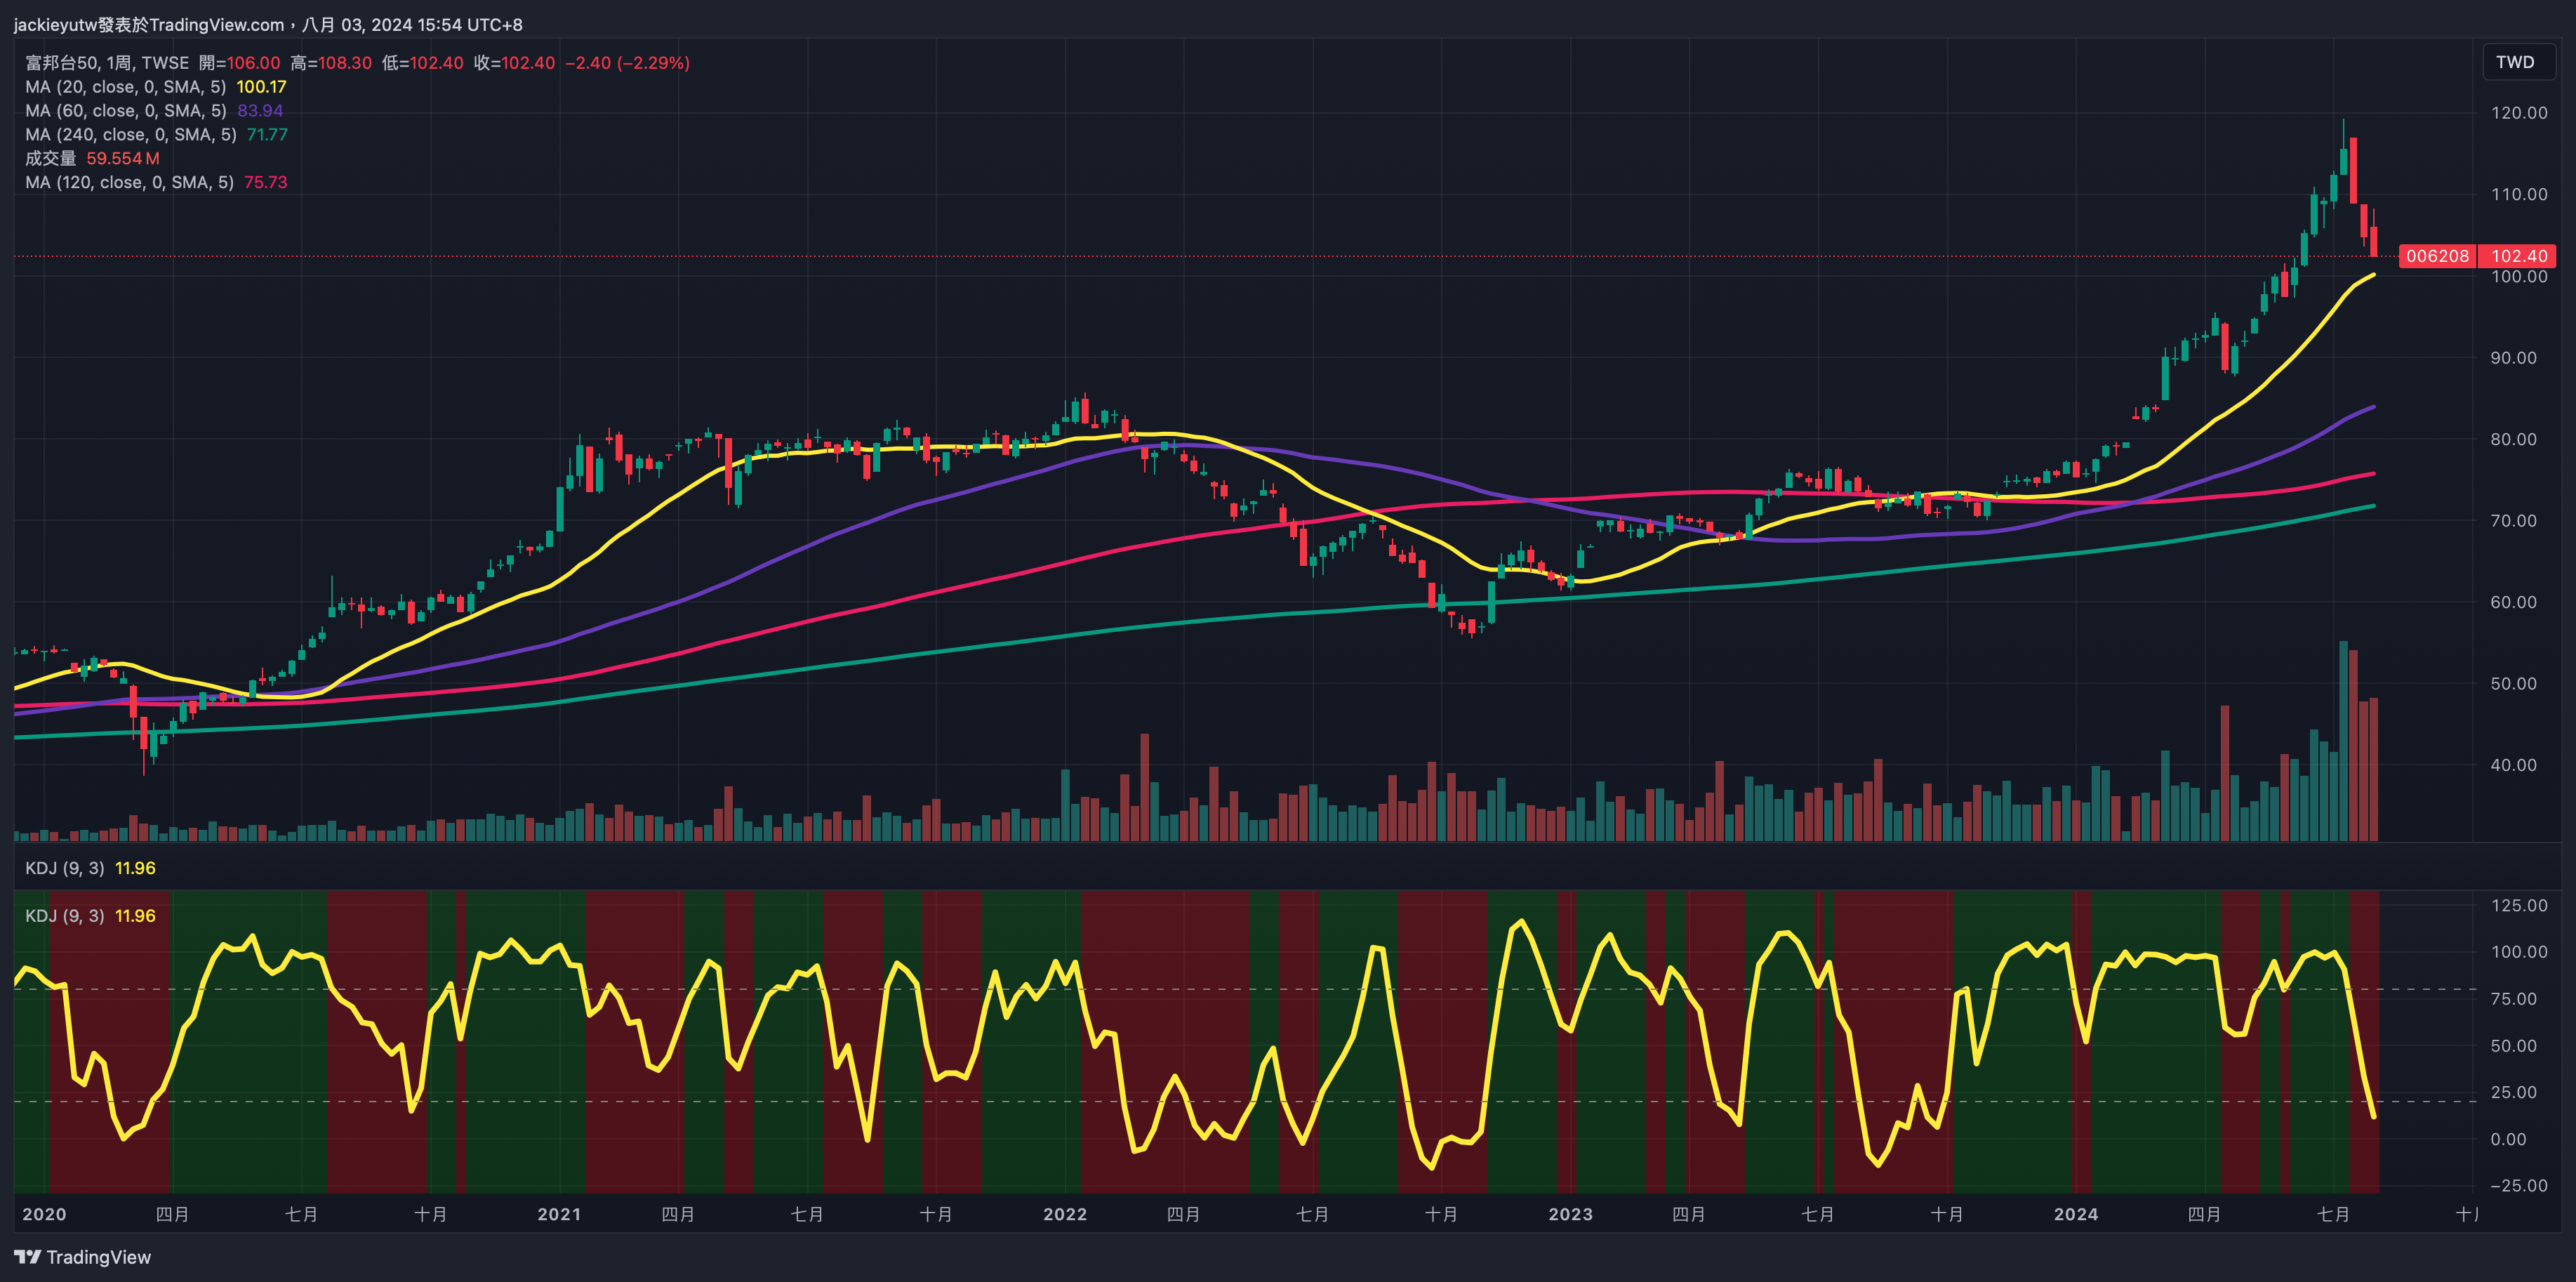Click the 120.00 price scale label

2518,113
